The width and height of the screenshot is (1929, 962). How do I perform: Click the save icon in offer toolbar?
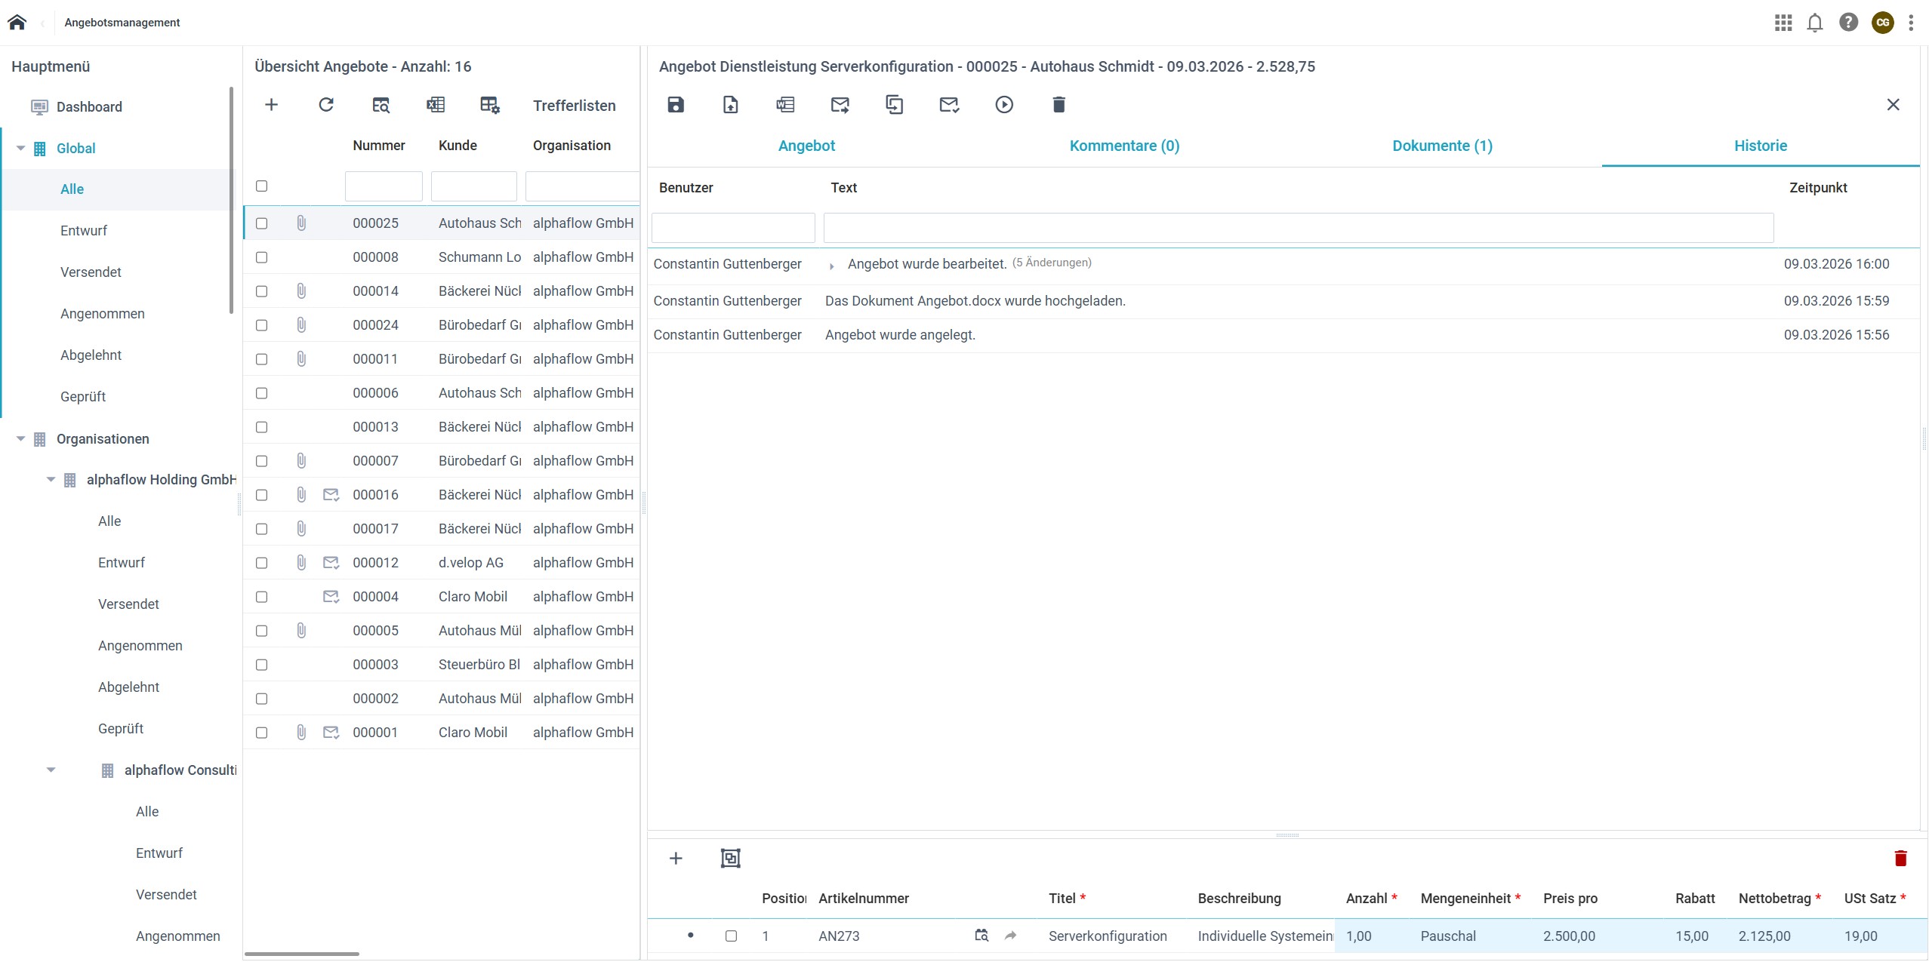pyautogui.click(x=676, y=105)
